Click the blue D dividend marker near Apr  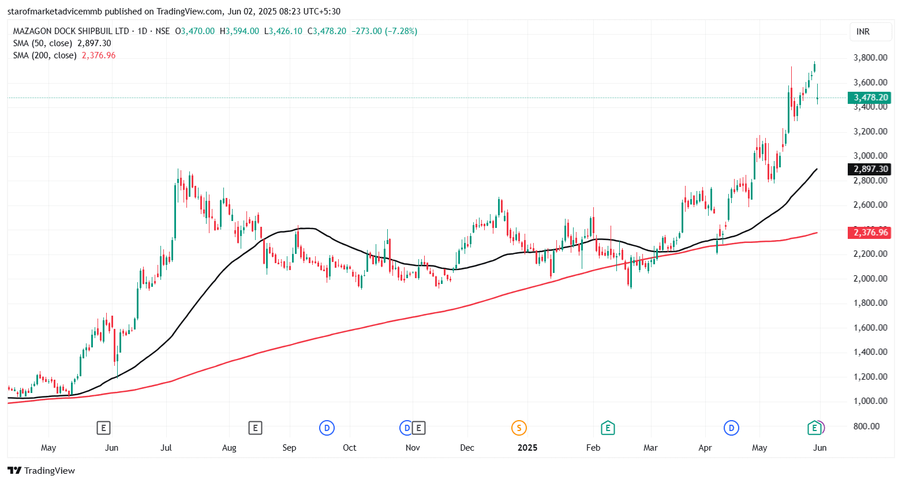(731, 428)
